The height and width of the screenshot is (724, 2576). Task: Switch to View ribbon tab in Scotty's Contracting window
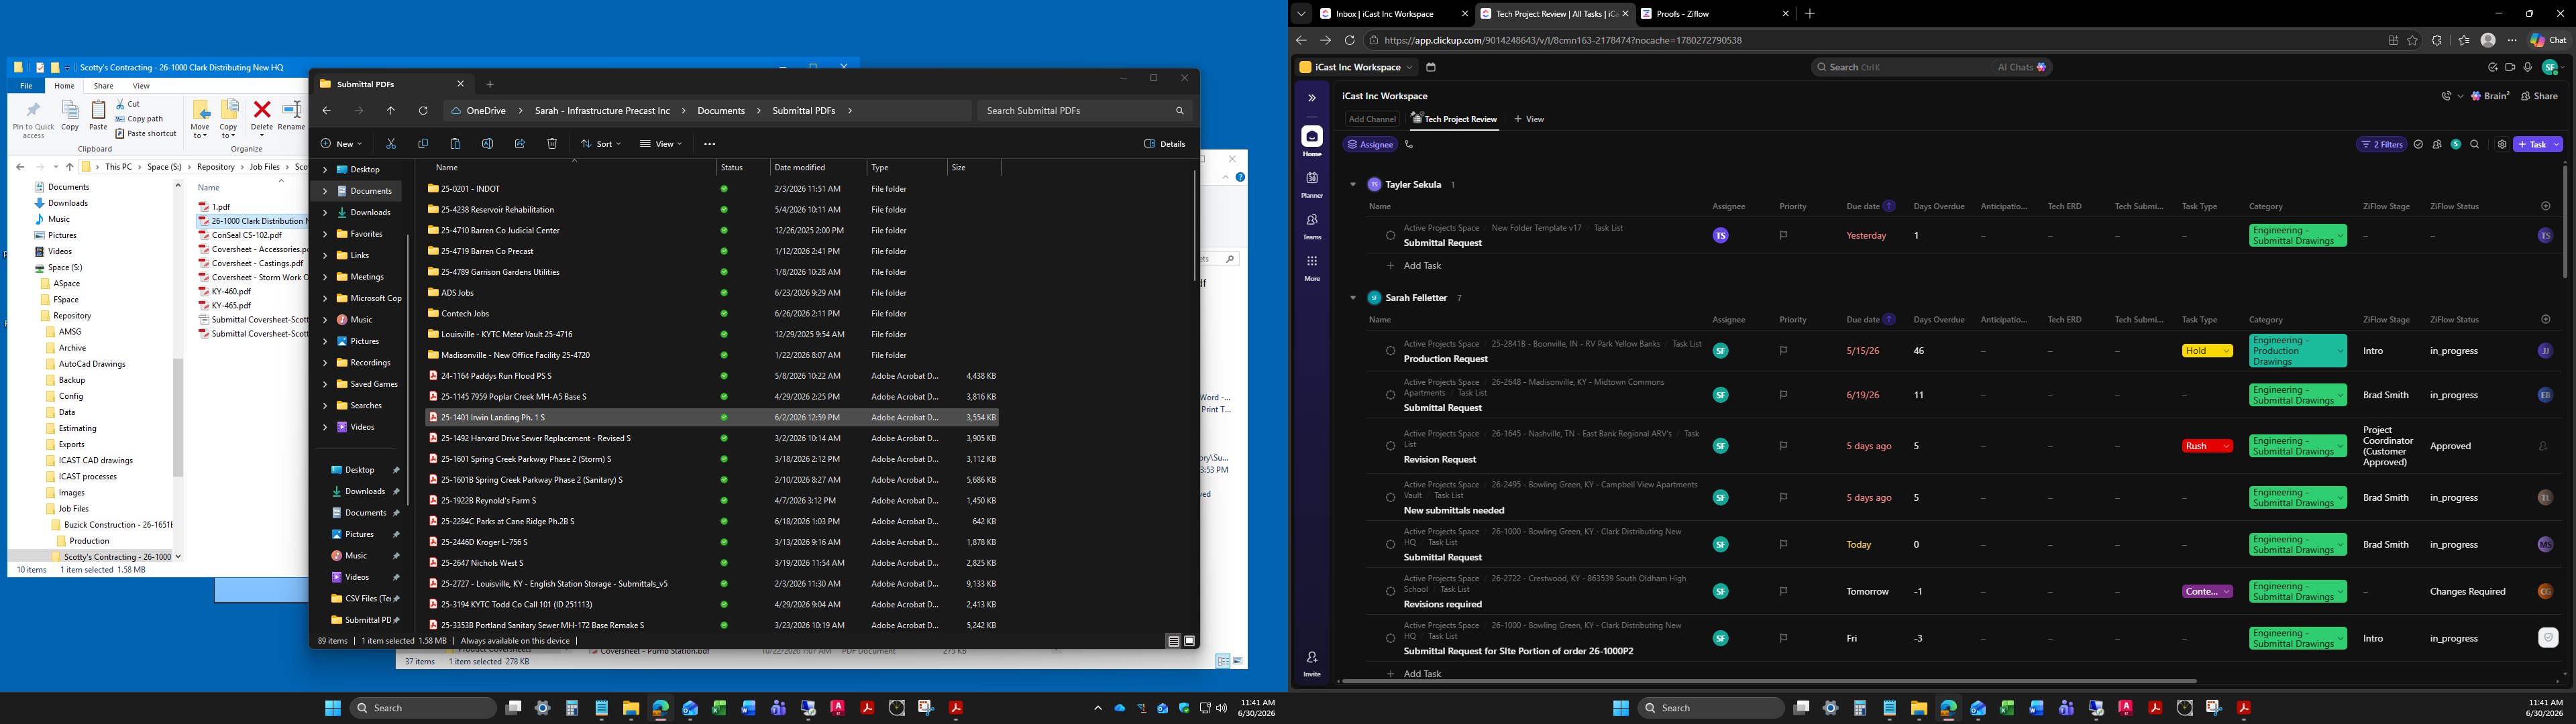click(x=141, y=86)
